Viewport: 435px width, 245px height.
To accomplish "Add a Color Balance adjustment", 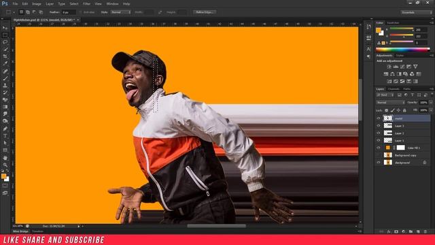I will pos(392,74).
